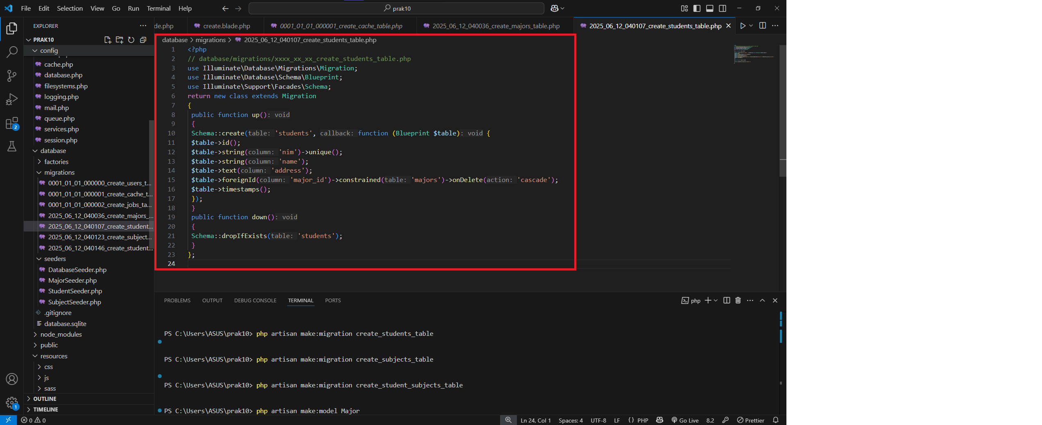Viewport: 1042px width, 425px height.
Task: Toggle the bottom panel visibility
Action: (x=709, y=8)
